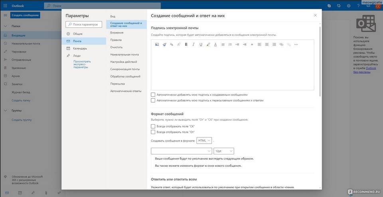This screenshot has width=383, height=197.
Task: Enable auto signature for new messages
Action: point(153,95)
